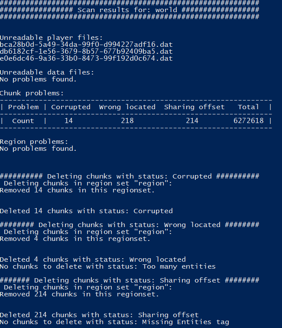Click the 'Missing Entities tag' status line
282x328 pixels.
coord(114,322)
